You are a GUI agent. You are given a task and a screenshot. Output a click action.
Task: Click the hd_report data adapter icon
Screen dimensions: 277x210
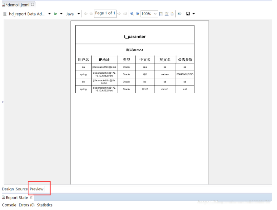pos(5,14)
